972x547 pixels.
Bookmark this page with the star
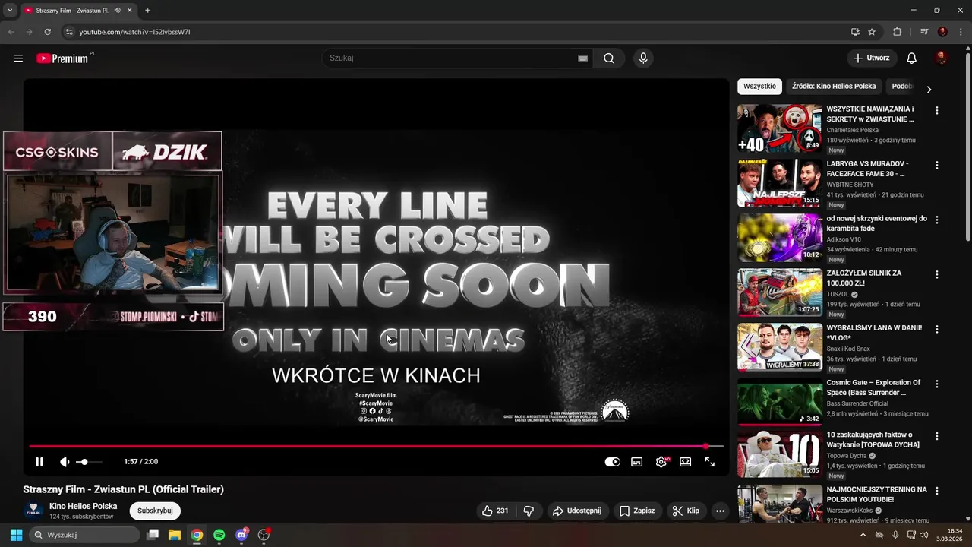pos(872,32)
